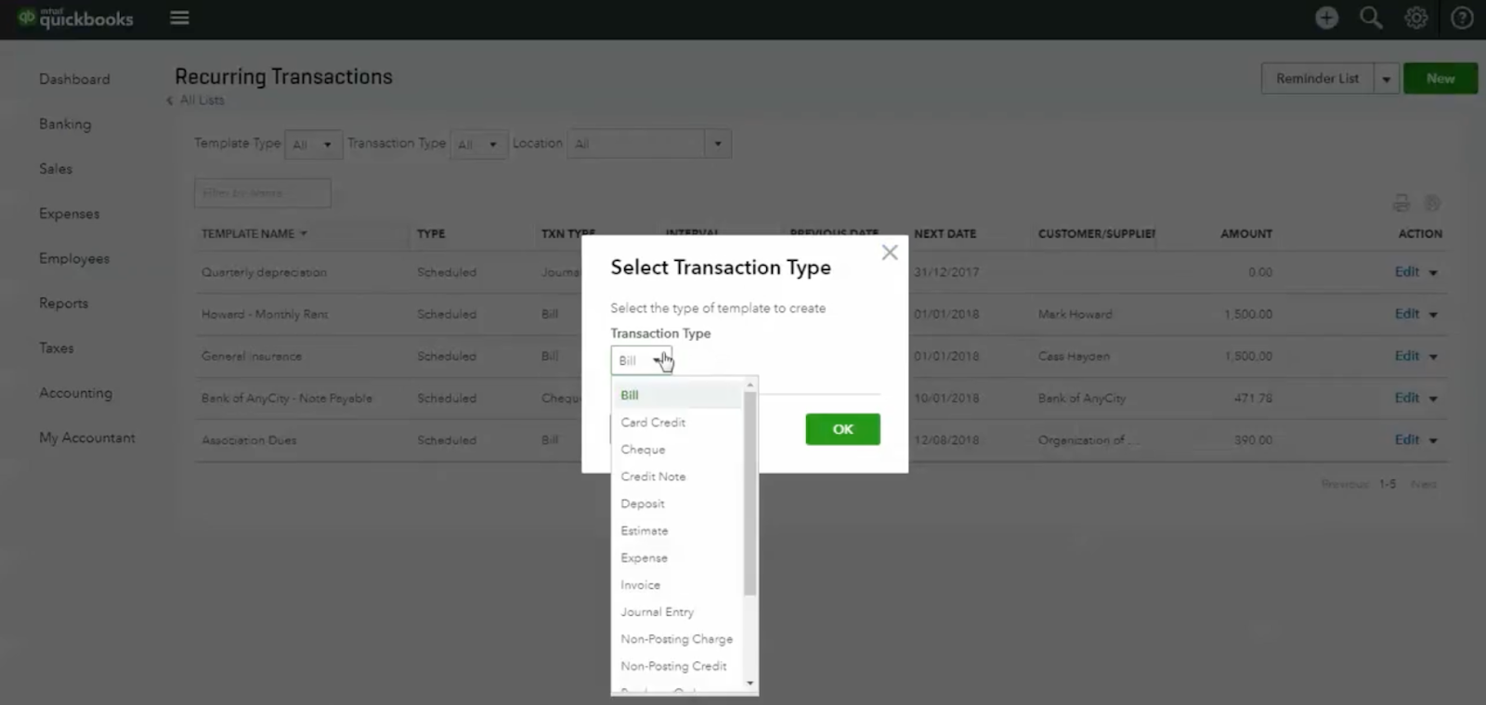This screenshot has height=705, width=1486.
Task: Click the QuickBooks logo
Action: tap(76, 19)
